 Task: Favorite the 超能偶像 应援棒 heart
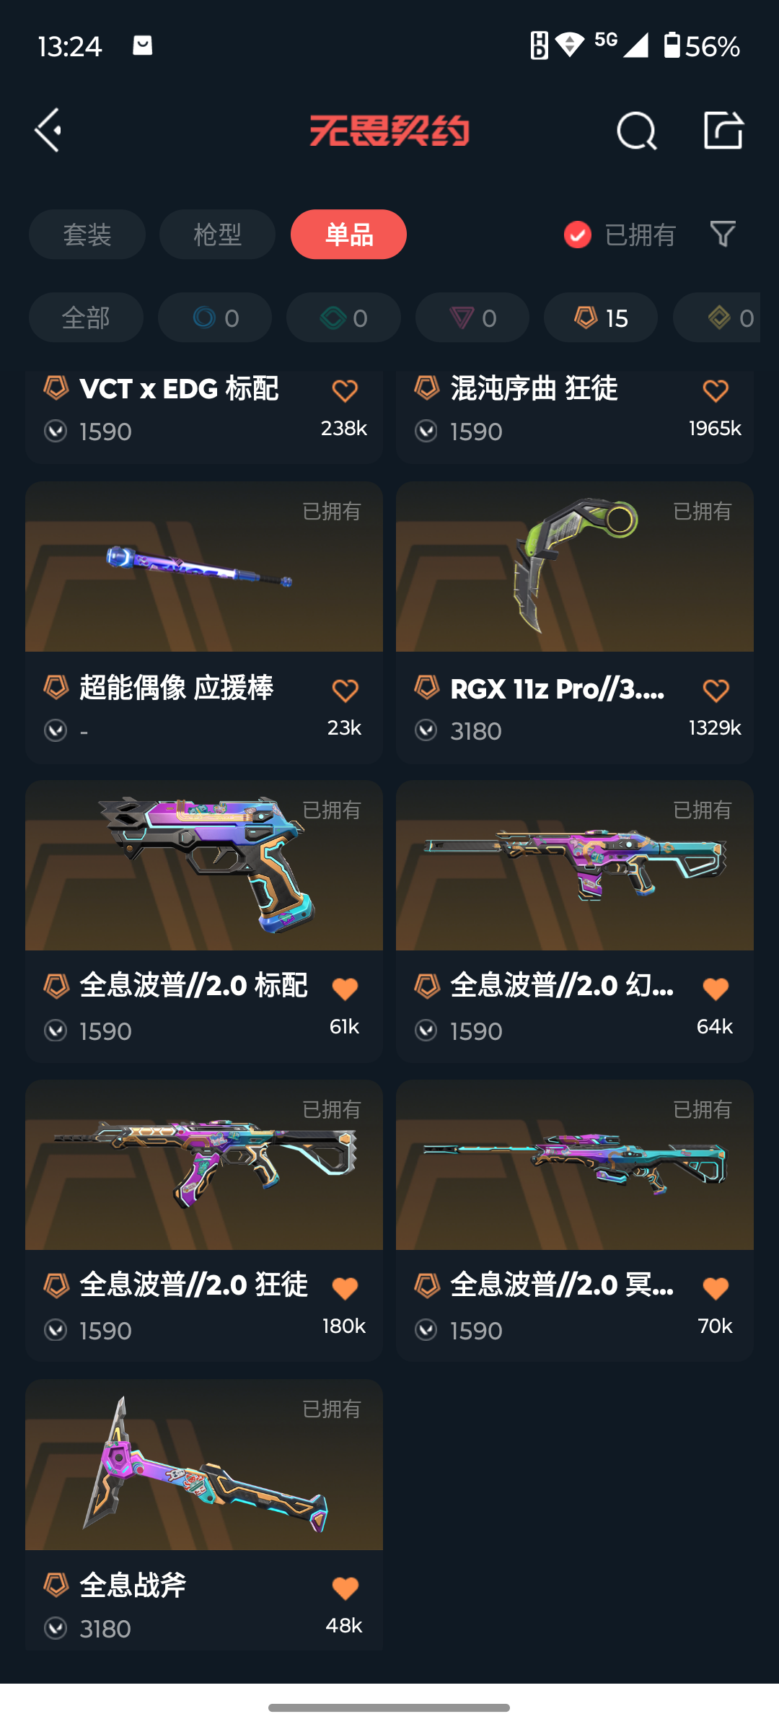pyautogui.click(x=345, y=691)
